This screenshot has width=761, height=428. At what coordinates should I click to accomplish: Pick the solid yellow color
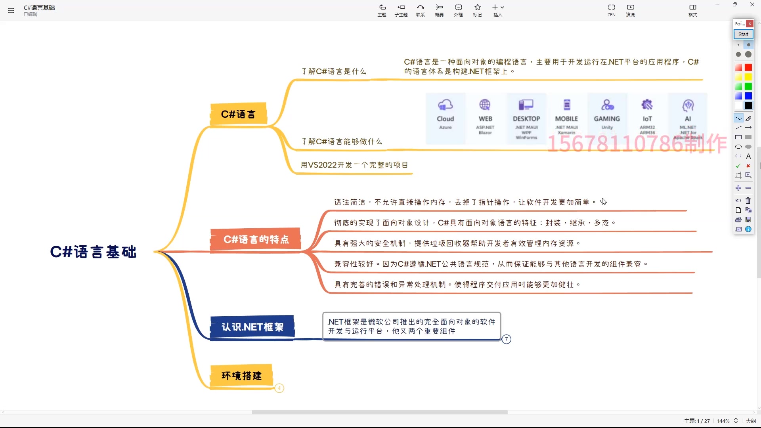(x=748, y=77)
